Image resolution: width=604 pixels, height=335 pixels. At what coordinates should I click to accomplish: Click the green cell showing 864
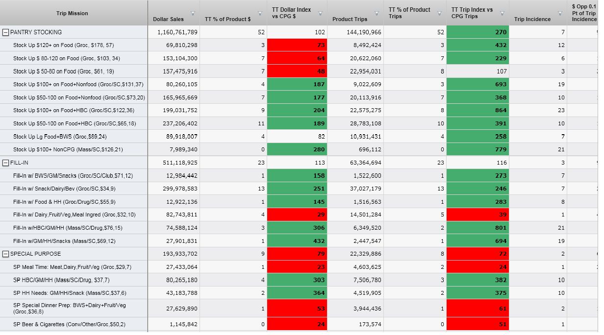[478, 110]
